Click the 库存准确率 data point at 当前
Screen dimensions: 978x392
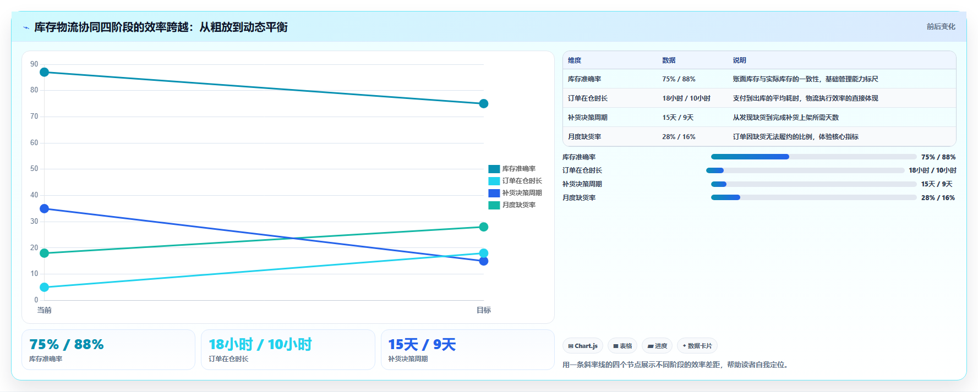[x=45, y=72]
